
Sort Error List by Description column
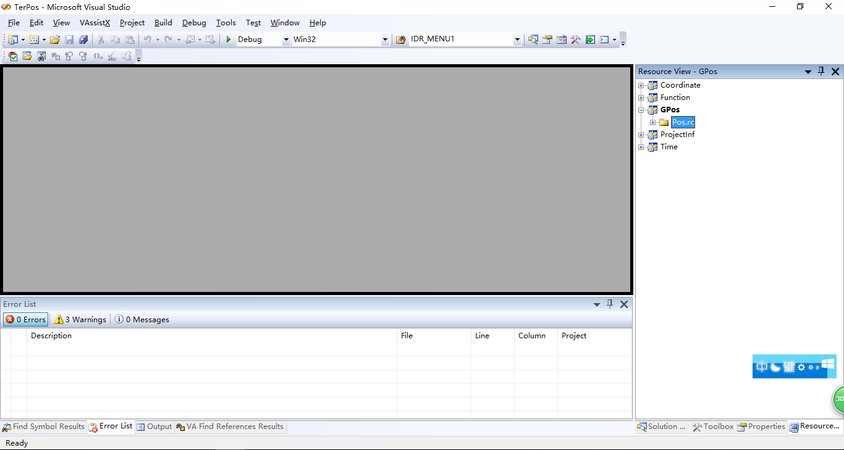(x=212, y=336)
